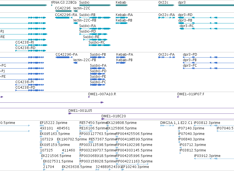Select protein CG4238-PD

(x=25, y=88)
